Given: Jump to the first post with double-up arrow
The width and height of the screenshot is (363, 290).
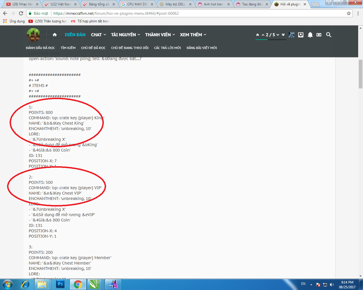Looking at the screenshot, I should coord(258,35).
